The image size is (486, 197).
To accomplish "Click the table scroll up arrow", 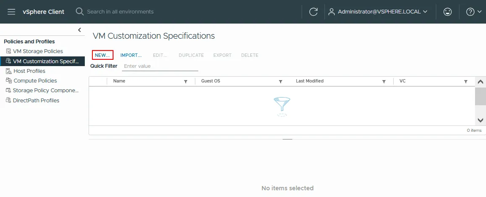I will tap(481, 82).
